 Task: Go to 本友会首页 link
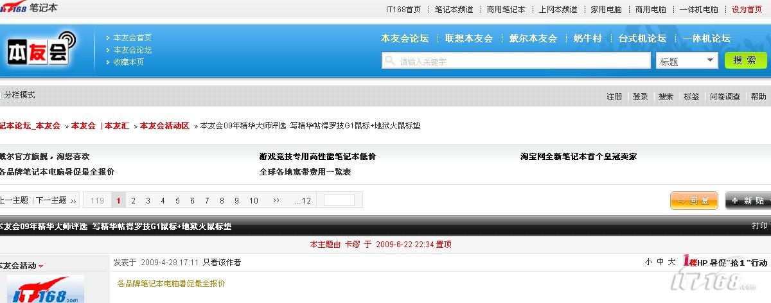point(132,38)
